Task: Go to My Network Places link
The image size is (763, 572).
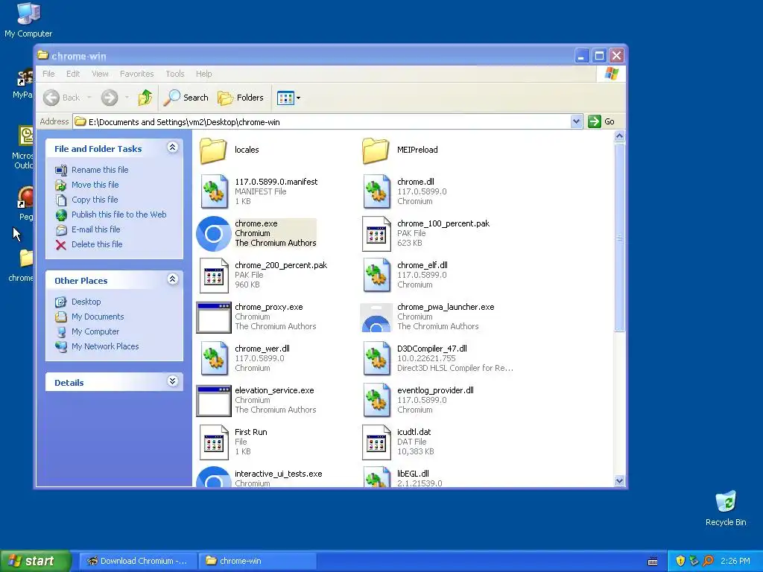Action: 105,346
